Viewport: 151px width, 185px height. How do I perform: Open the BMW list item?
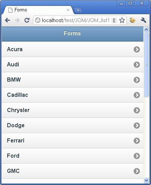click(73, 80)
